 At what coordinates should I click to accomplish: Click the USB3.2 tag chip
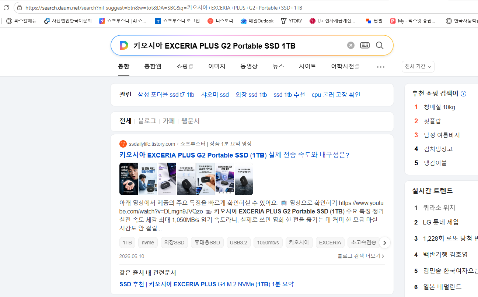pos(238,243)
